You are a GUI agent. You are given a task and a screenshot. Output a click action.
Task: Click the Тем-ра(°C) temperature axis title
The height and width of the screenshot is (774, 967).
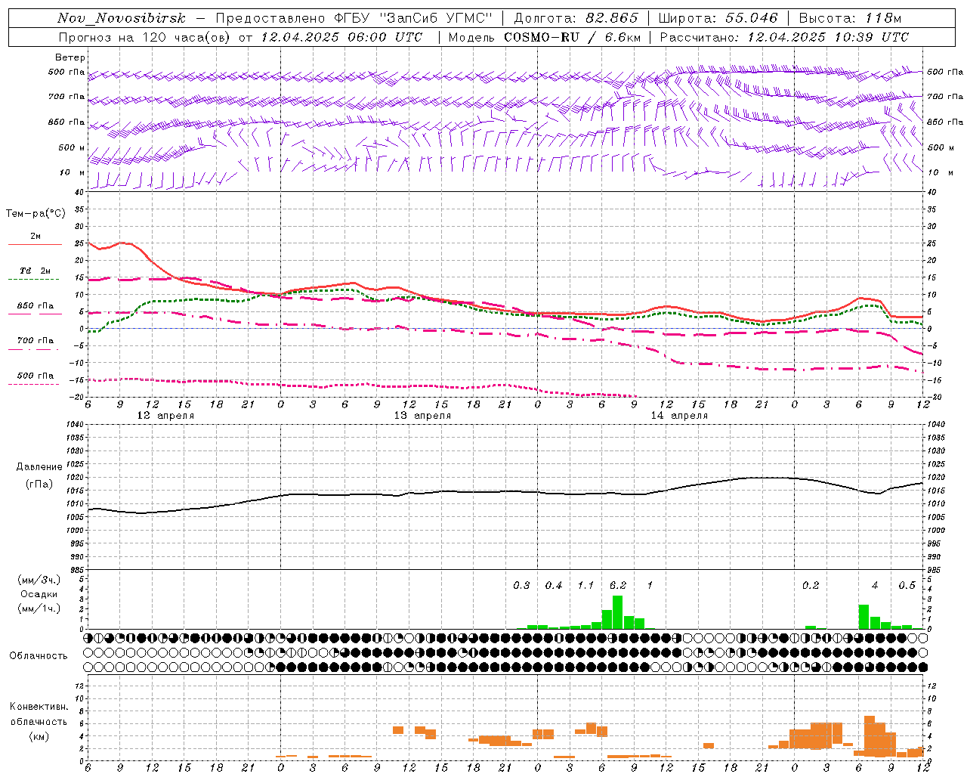(x=36, y=214)
